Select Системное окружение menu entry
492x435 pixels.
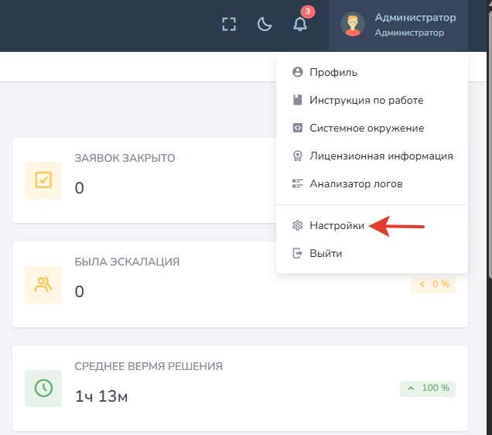pyautogui.click(x=367, y=128)
